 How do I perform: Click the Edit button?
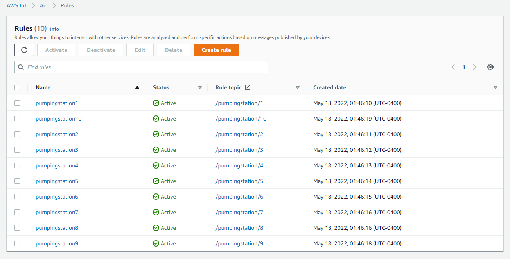(x=140, y=50)
